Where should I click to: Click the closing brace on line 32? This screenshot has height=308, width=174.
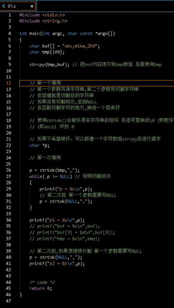[x=31, y=207]
